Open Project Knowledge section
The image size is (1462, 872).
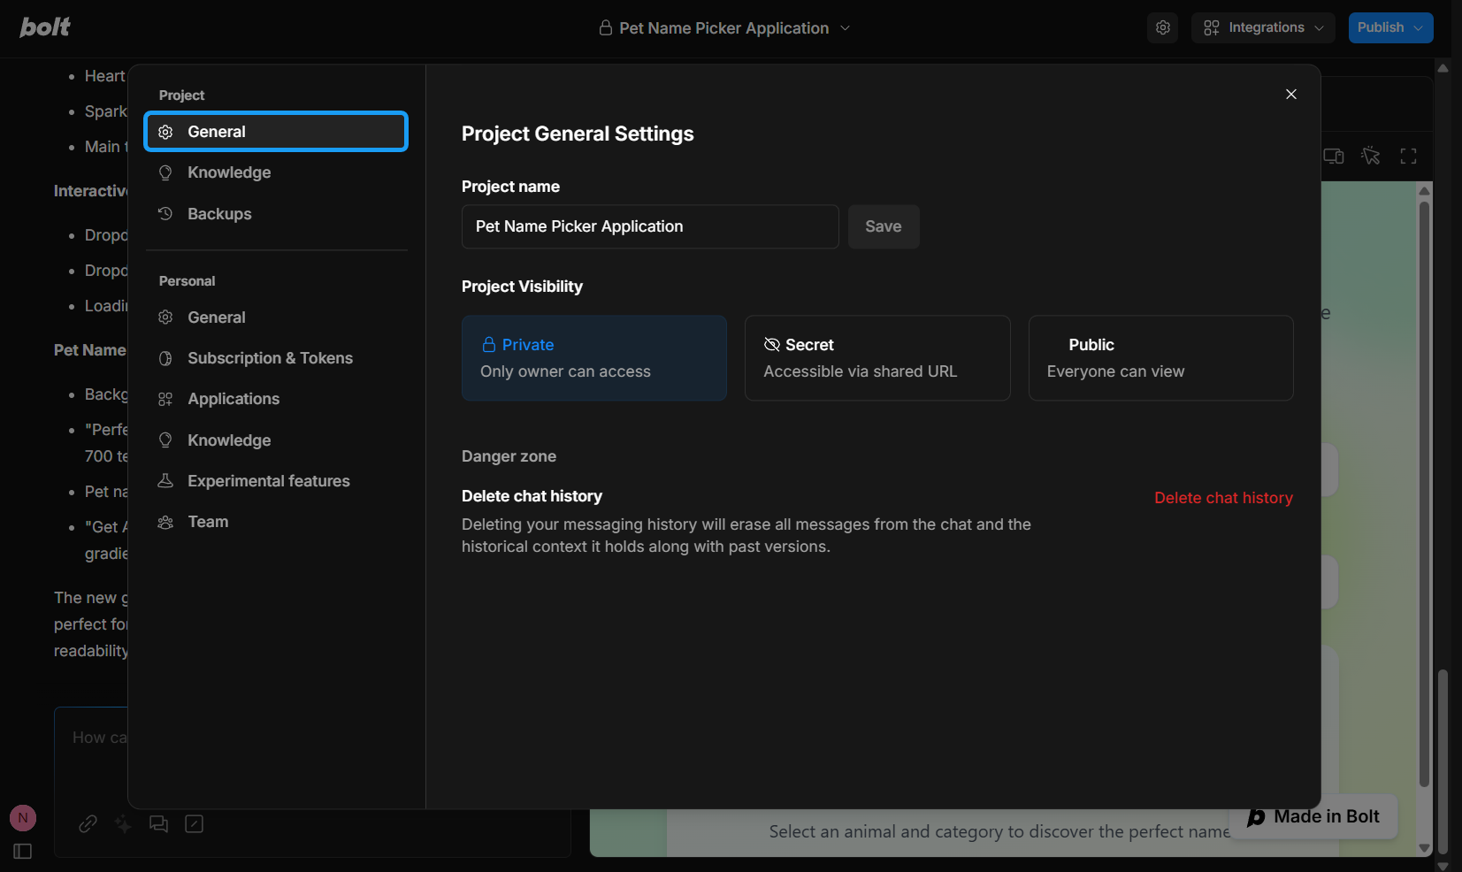[276, 172]
